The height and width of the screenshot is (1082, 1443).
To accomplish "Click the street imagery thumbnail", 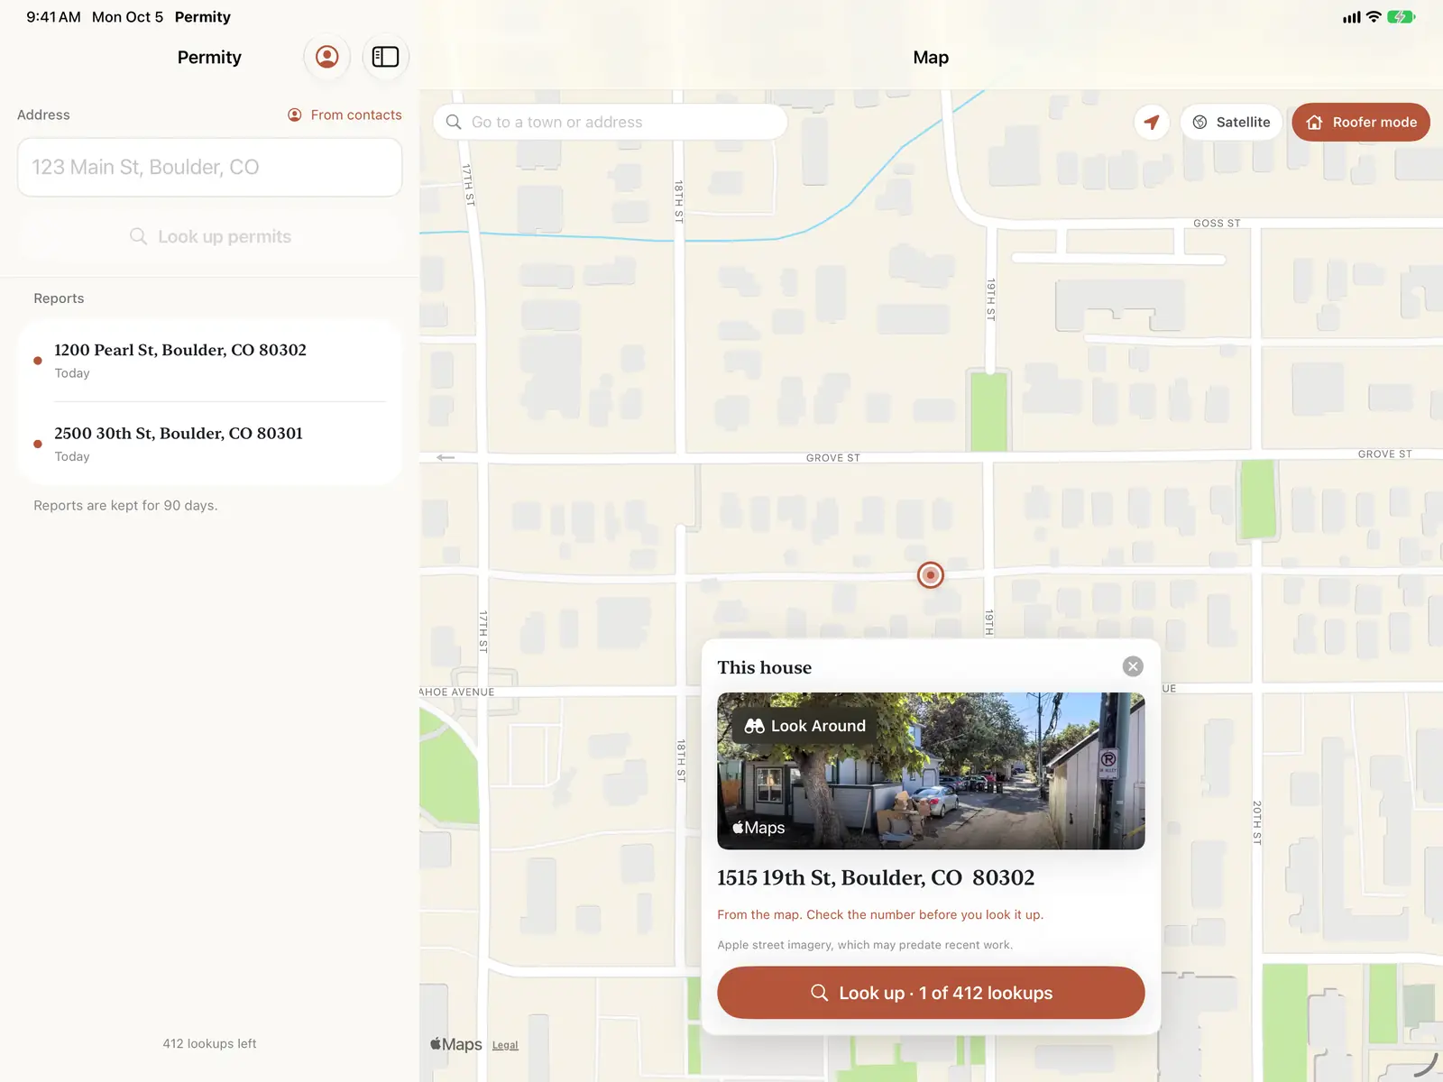I will [x=931, y=771].
